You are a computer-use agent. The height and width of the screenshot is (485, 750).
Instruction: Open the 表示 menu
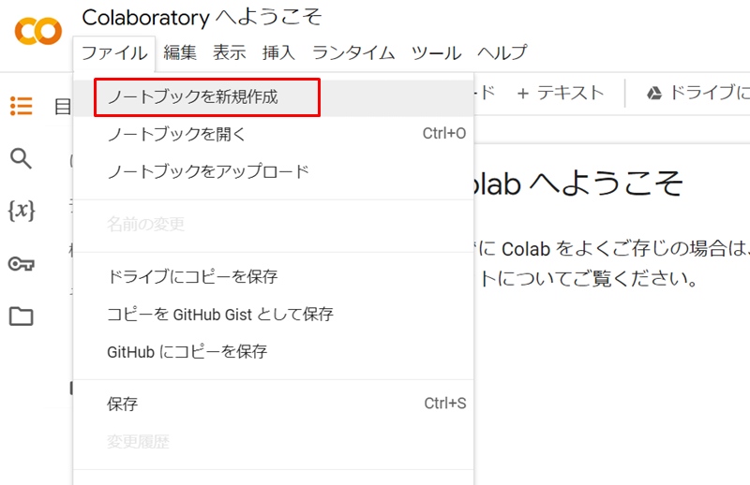(x=230, y=52)
